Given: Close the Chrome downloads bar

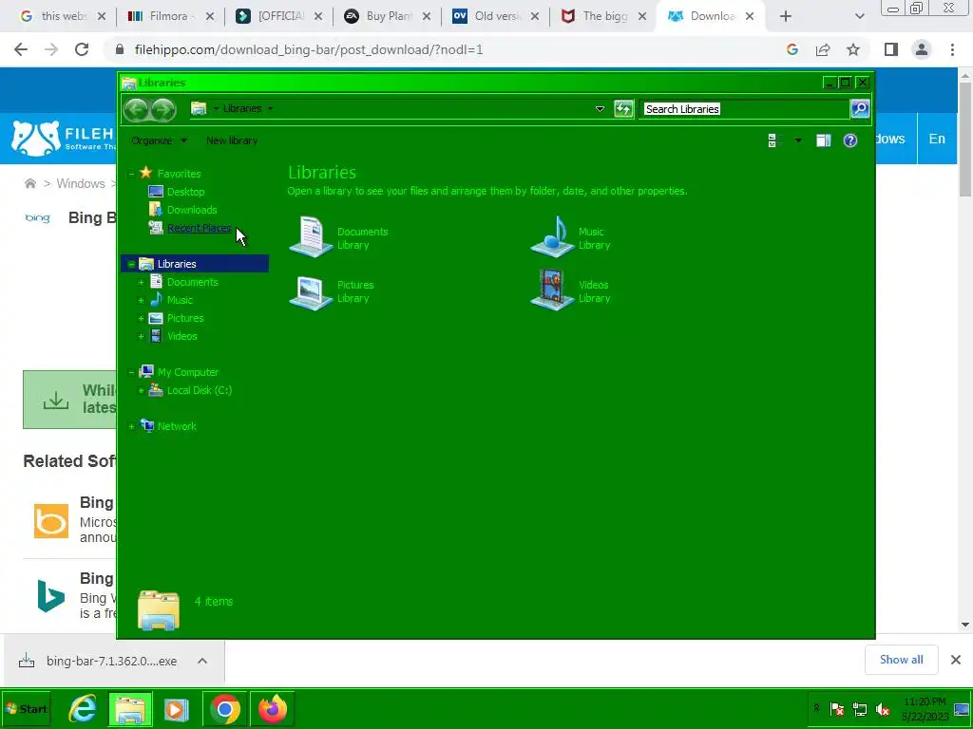Looking at the screenshot, I should tap(956, 660).
